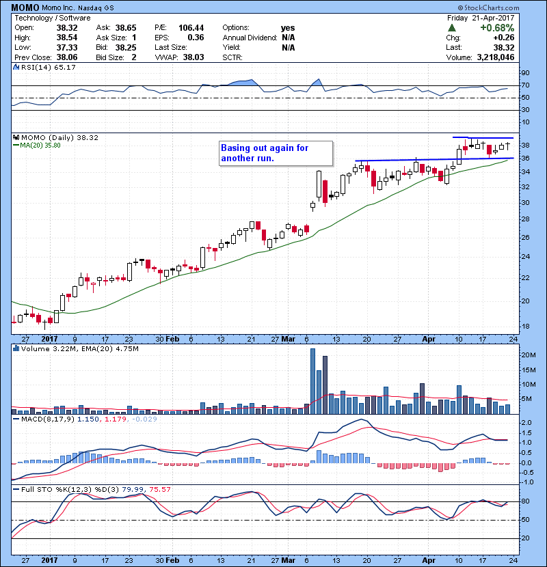Click the candlestick icon beside MOMO (Daily)
Screen dimensions: 547x567
(x=16, y=137)
